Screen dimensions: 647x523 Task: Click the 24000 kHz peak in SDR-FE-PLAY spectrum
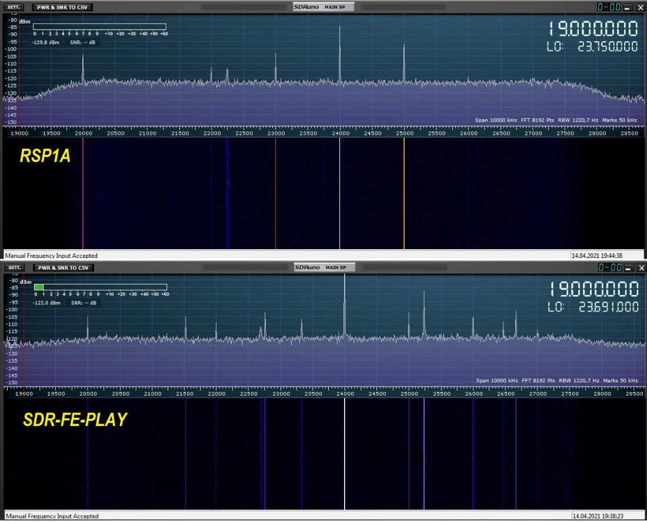pos(345,305)
